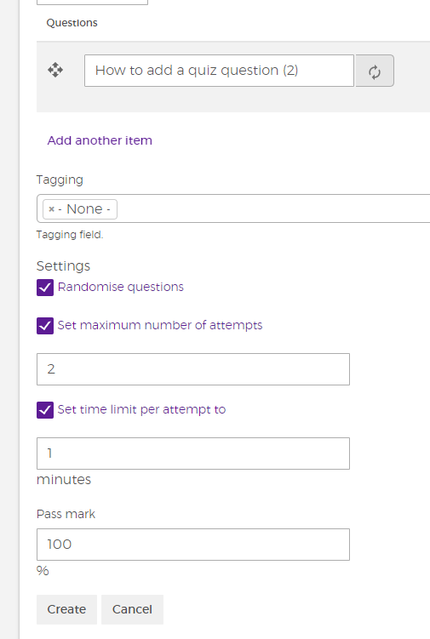Click the Settings heading text
This screenshot has width=430, height=639.
click(63, 266)
